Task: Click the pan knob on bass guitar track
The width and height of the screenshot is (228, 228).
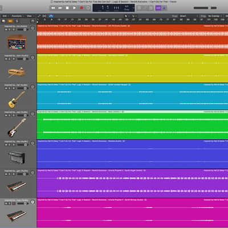Action: point(32,114)
